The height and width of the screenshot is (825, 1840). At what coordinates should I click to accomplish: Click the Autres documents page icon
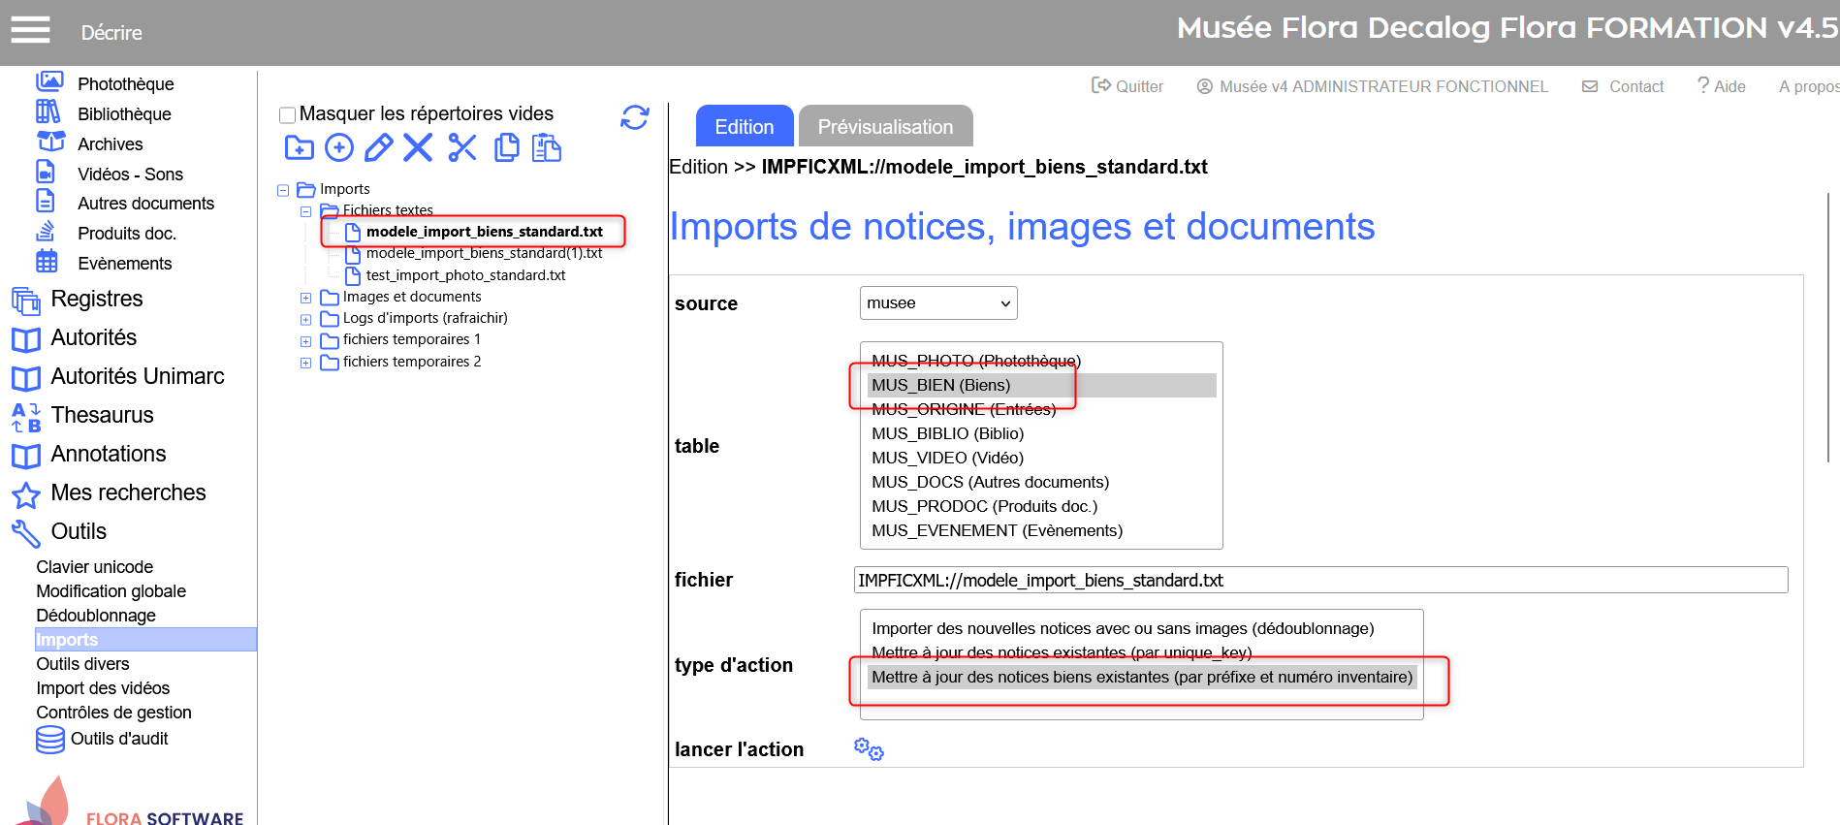[x=46, y=201]
